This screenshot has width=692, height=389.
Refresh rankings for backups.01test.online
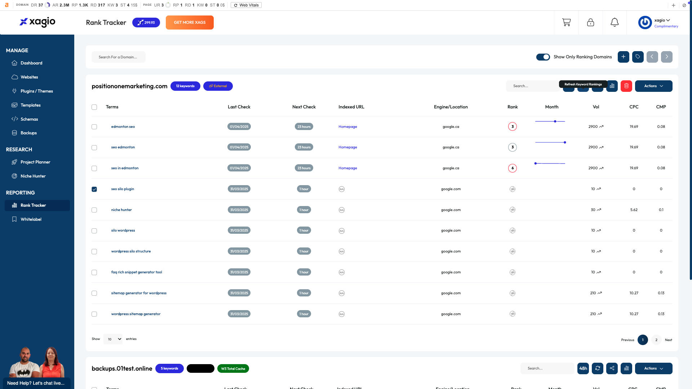597,368
